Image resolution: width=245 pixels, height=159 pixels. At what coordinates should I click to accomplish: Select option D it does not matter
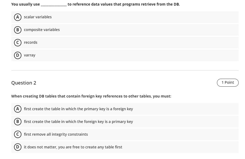click(x=73, y=147)
